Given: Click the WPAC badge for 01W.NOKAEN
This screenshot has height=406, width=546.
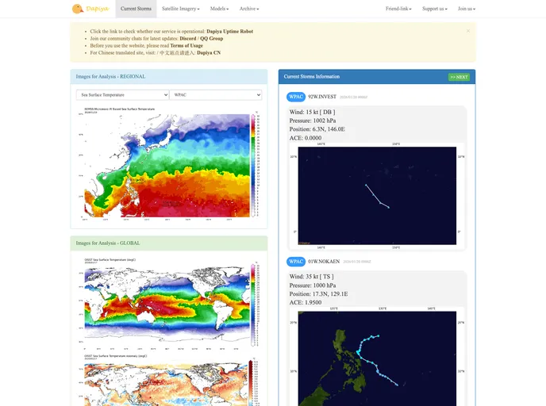Looking at the screenshot, I should point(296,261).
